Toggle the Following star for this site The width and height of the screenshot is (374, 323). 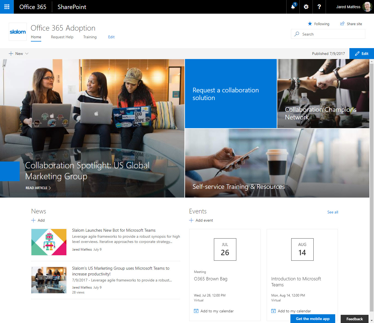tap(310, 24)
